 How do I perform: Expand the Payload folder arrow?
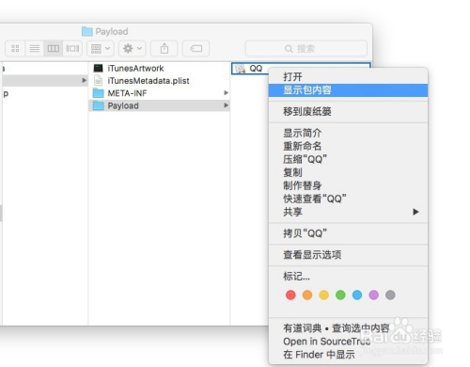[226, 105]
